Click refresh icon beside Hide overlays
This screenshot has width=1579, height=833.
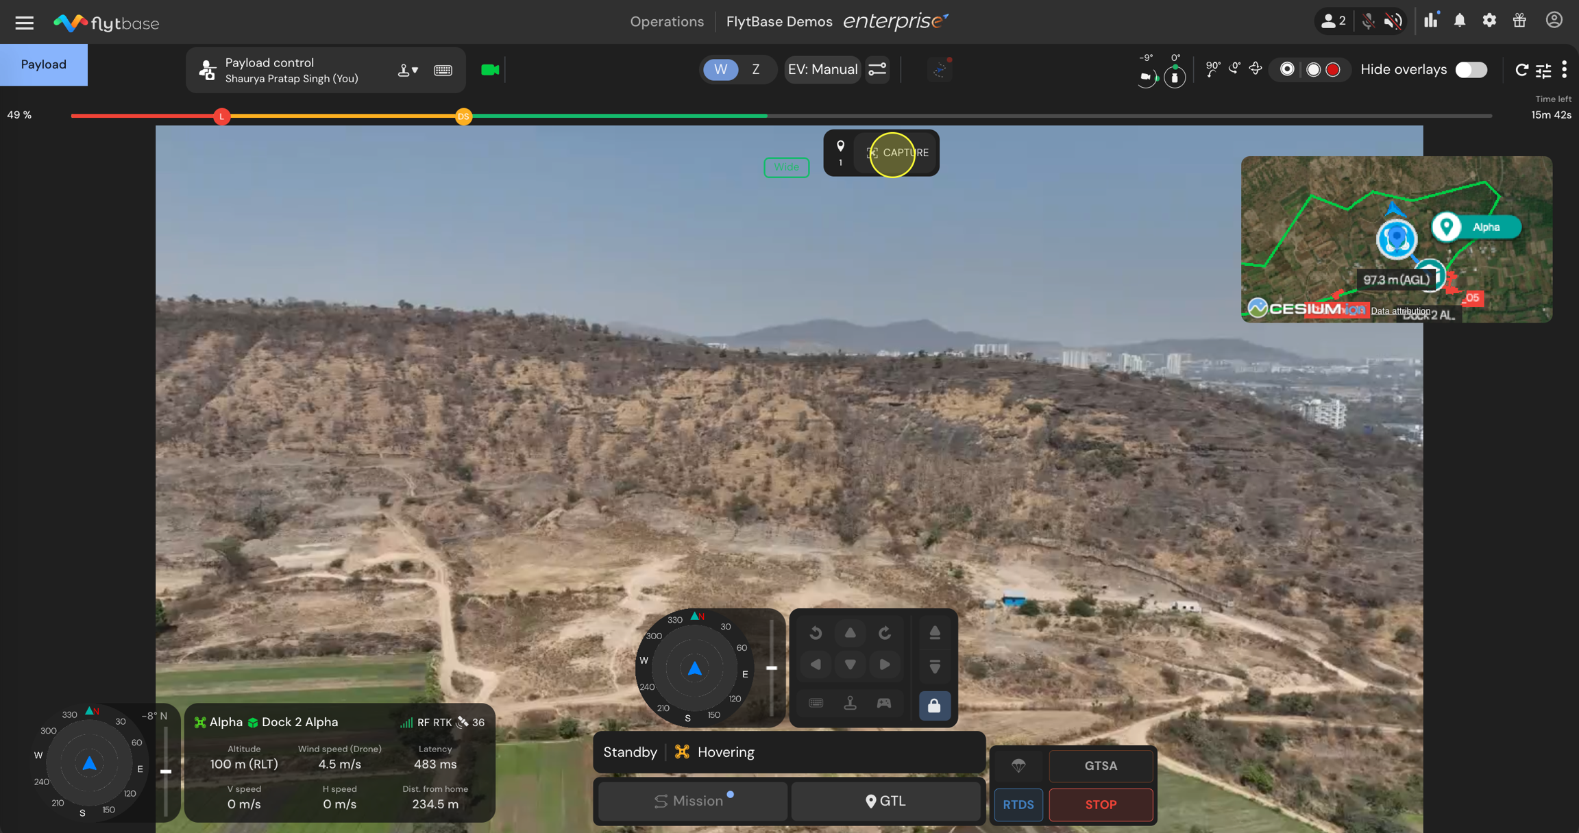point(1521,70)
